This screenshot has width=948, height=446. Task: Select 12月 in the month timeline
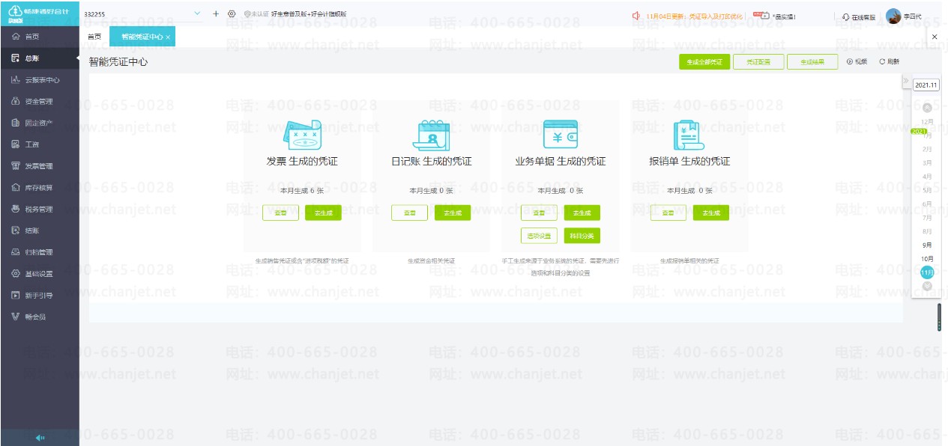(927, 121)
